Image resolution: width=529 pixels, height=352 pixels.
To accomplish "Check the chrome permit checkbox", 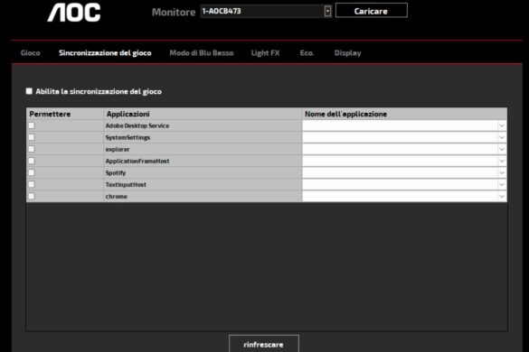I will (32, 196).
